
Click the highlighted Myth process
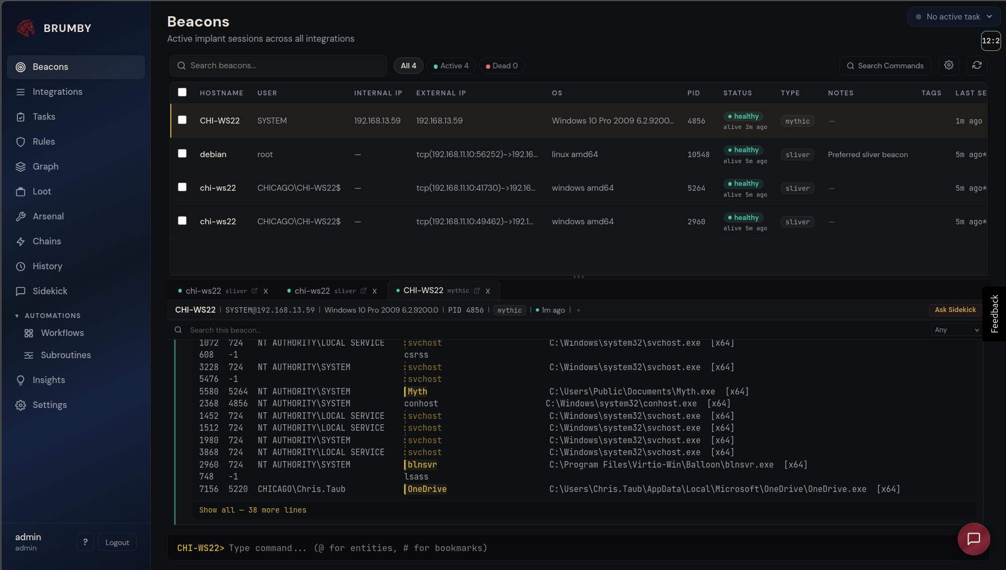click(x=417, y=392)
